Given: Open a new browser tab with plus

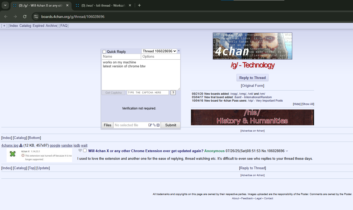Looking at the screenshot, I should pyautogui.click(x=139, y=5).
